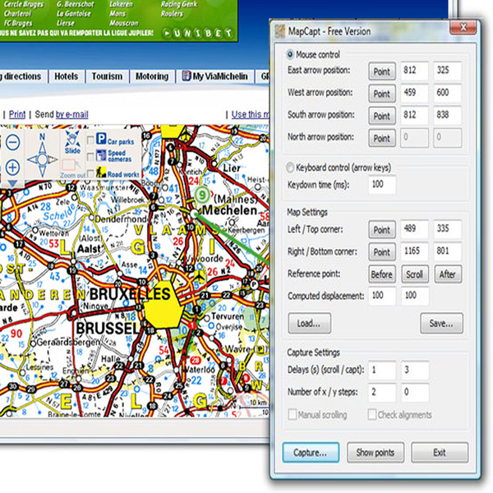Click the capture delay field showing 3

click(x=415, y=370)
